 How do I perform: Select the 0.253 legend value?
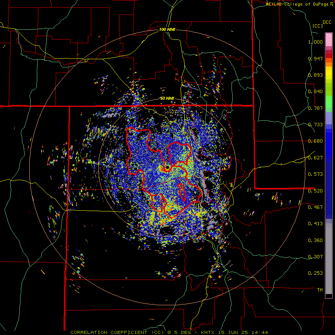pyautogui.click(x=315, y=273)
